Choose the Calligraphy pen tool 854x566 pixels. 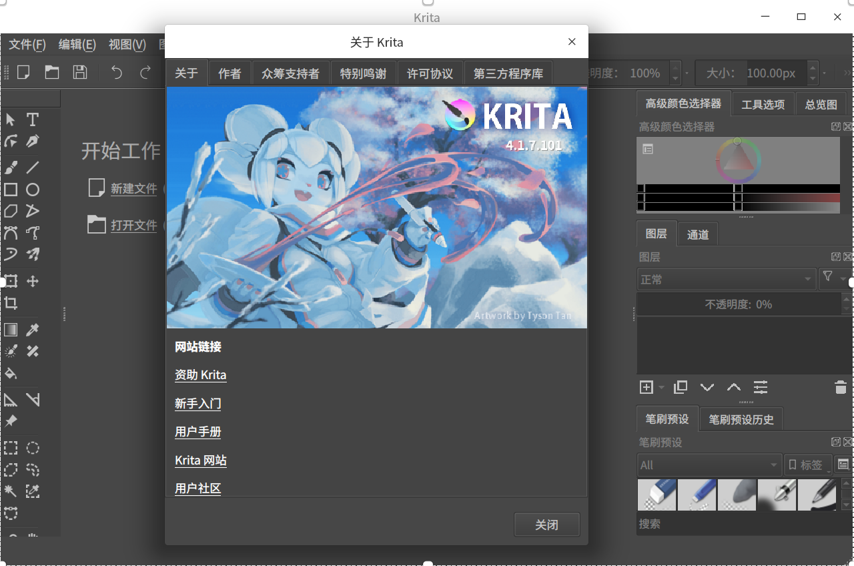coord(33,141)
